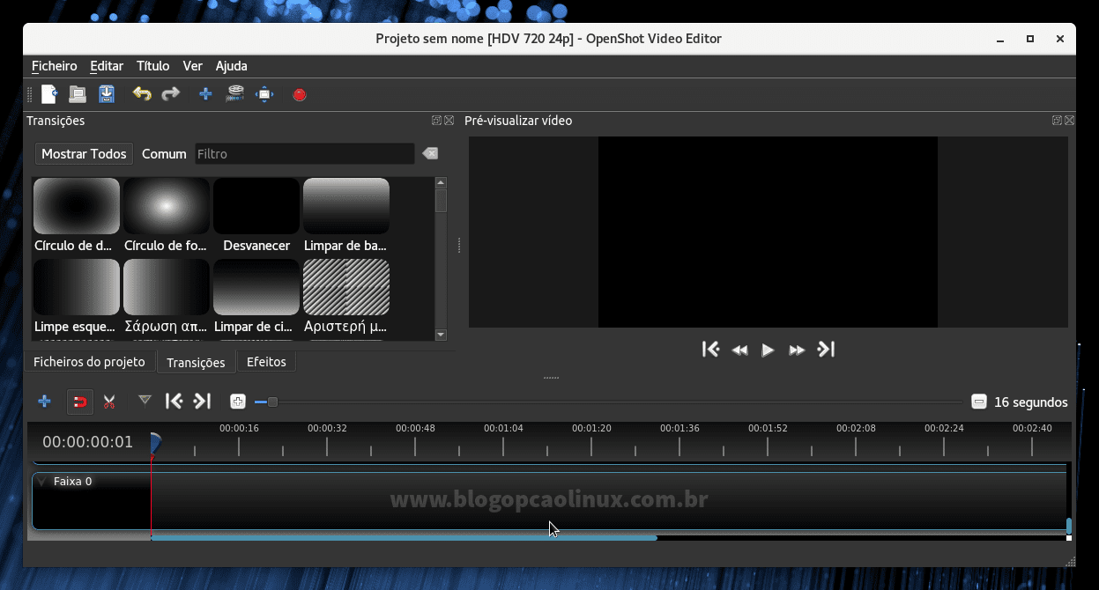1099x590 pixels.
Task: Click the transitions list scroll-down arrow
Action: [x=442, y=335]
